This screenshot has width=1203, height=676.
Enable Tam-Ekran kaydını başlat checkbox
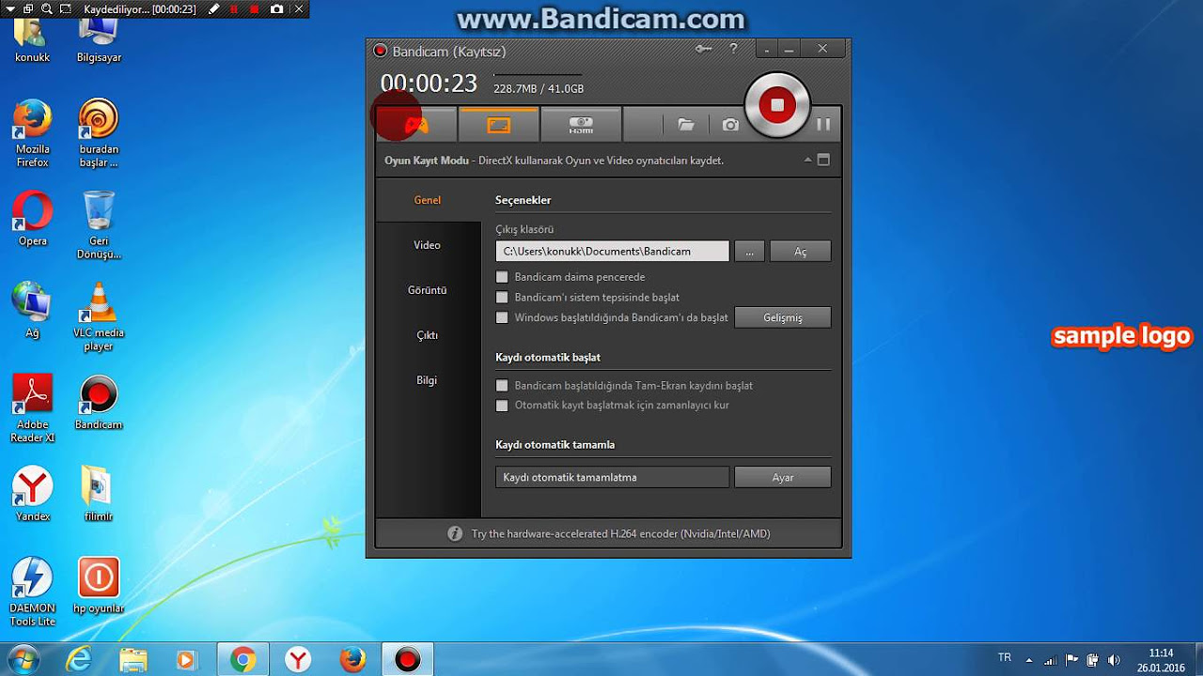coord(502,385)
